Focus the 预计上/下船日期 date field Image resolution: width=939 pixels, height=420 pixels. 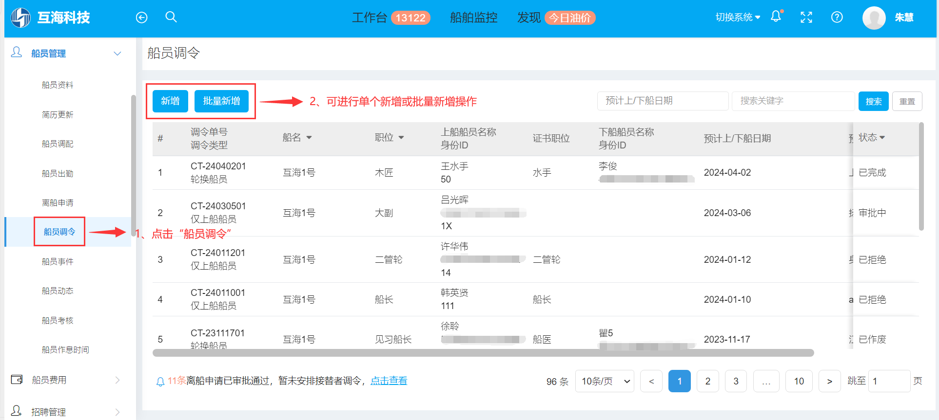point(663,101)
